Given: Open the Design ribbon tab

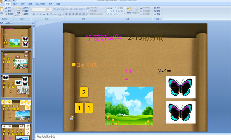Looking at the screenshot, I should 23,4.
